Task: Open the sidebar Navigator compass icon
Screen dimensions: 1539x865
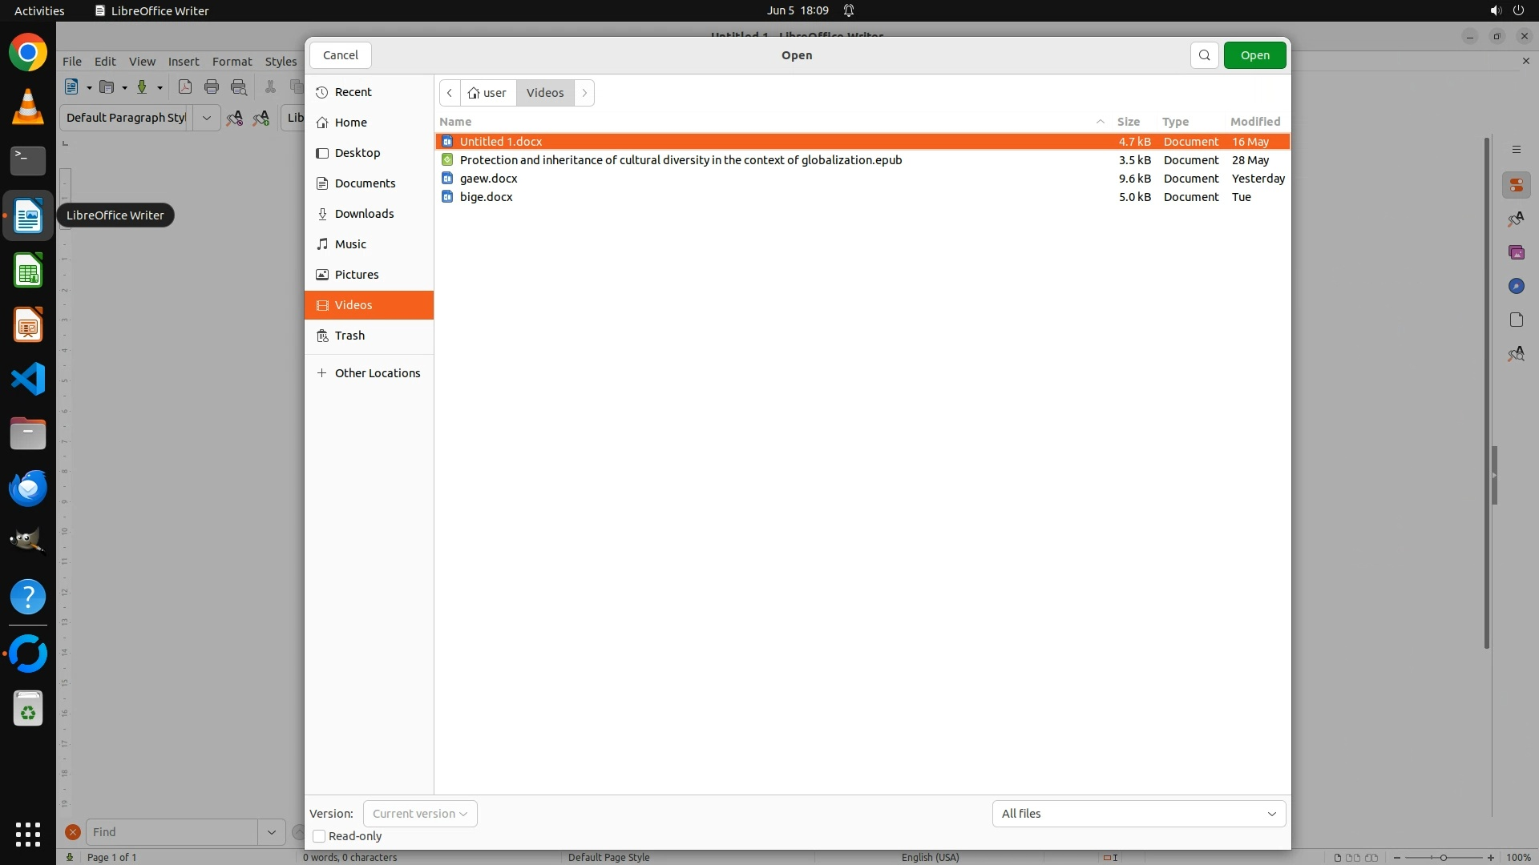Action: [1516, 287]
